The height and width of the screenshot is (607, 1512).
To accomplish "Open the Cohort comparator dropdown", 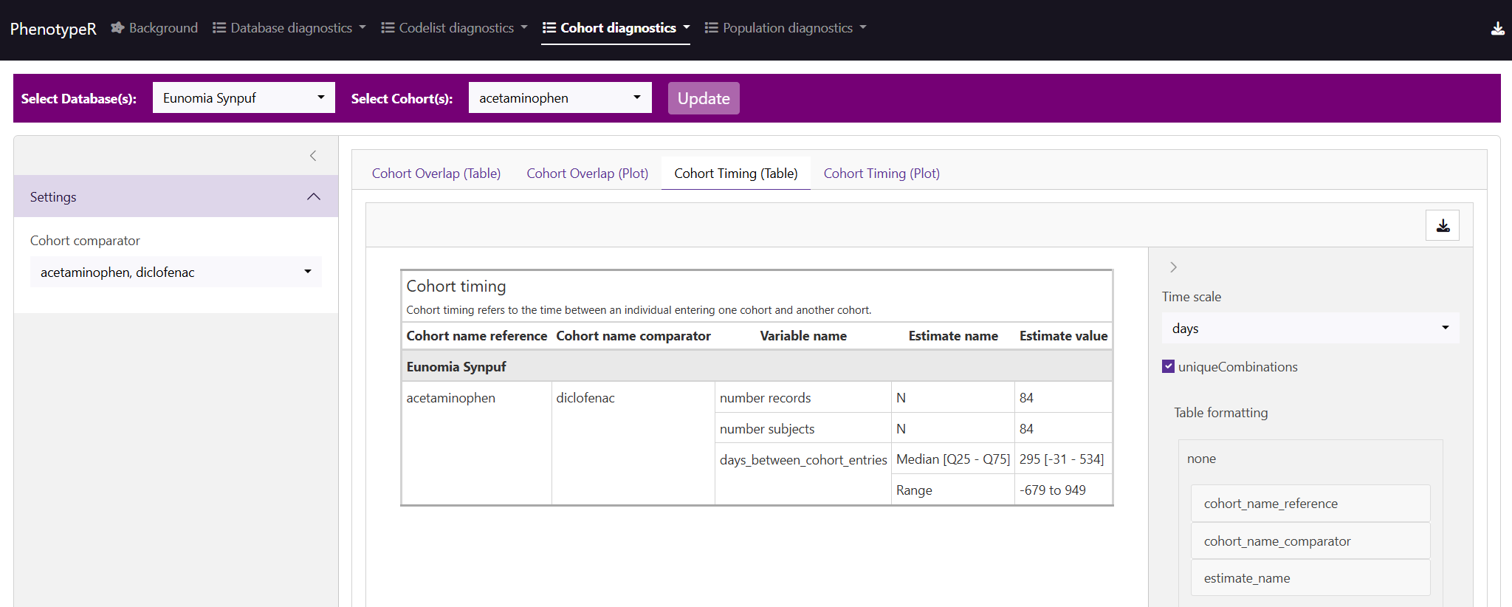I will [176, 272].
